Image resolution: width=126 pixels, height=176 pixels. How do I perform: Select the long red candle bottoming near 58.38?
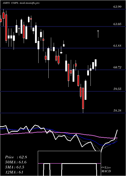[83, 100]
